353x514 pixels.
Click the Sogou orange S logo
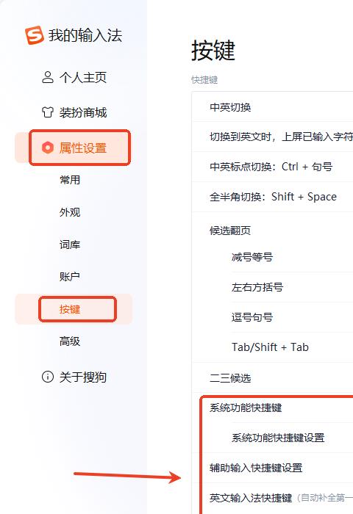34,35
